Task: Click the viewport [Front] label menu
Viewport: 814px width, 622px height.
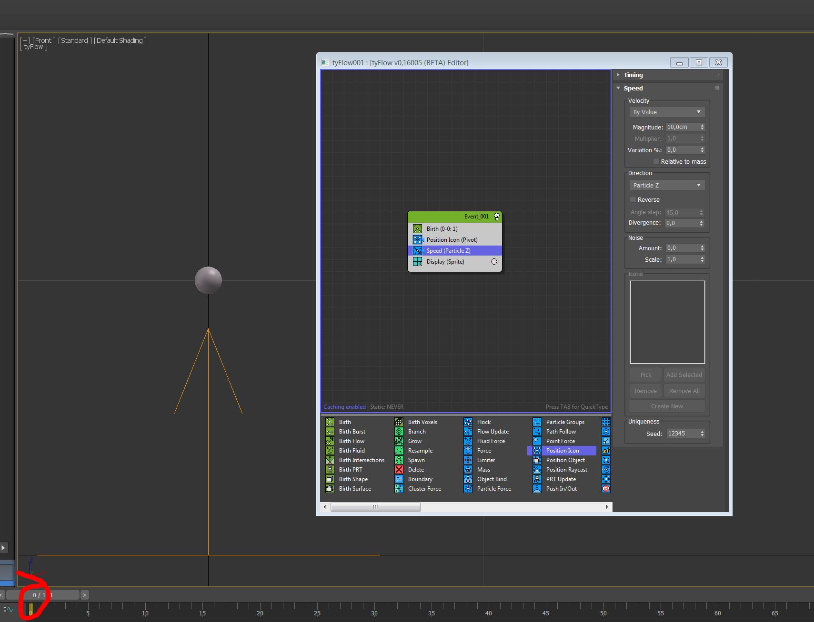Action: tap(44, 40)
